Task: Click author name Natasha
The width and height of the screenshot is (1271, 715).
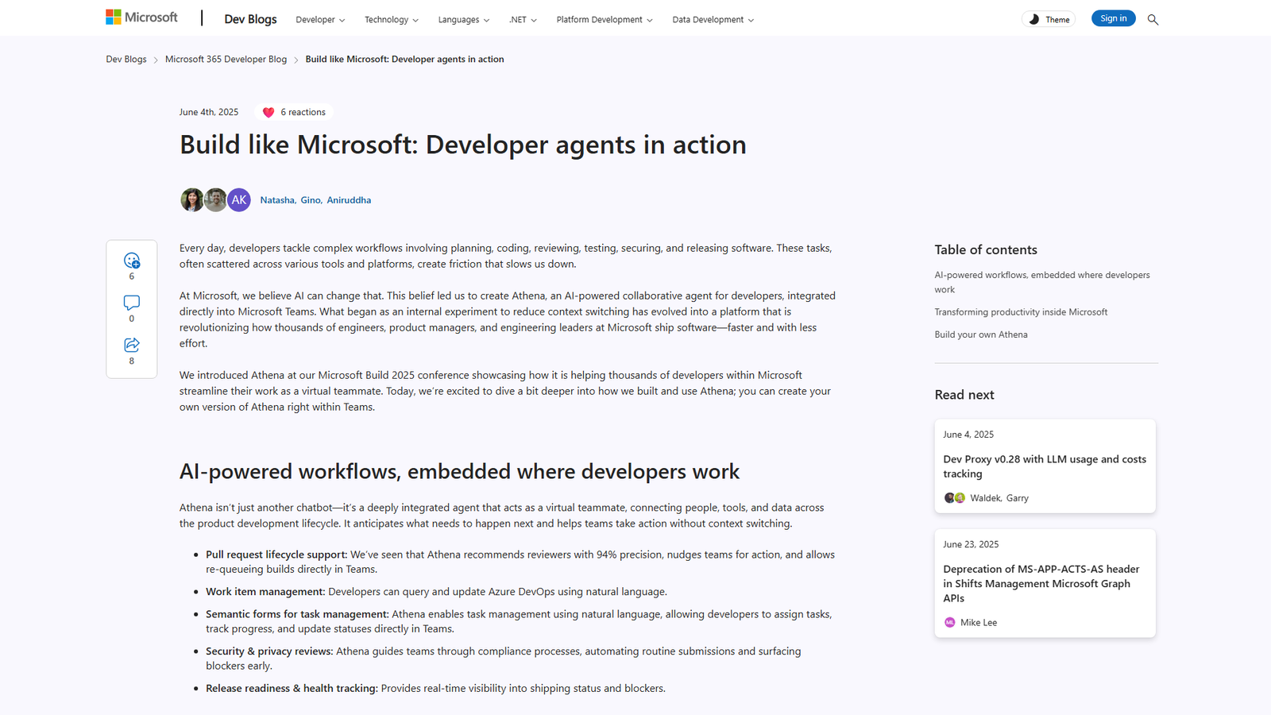Action: coord(277,200)
